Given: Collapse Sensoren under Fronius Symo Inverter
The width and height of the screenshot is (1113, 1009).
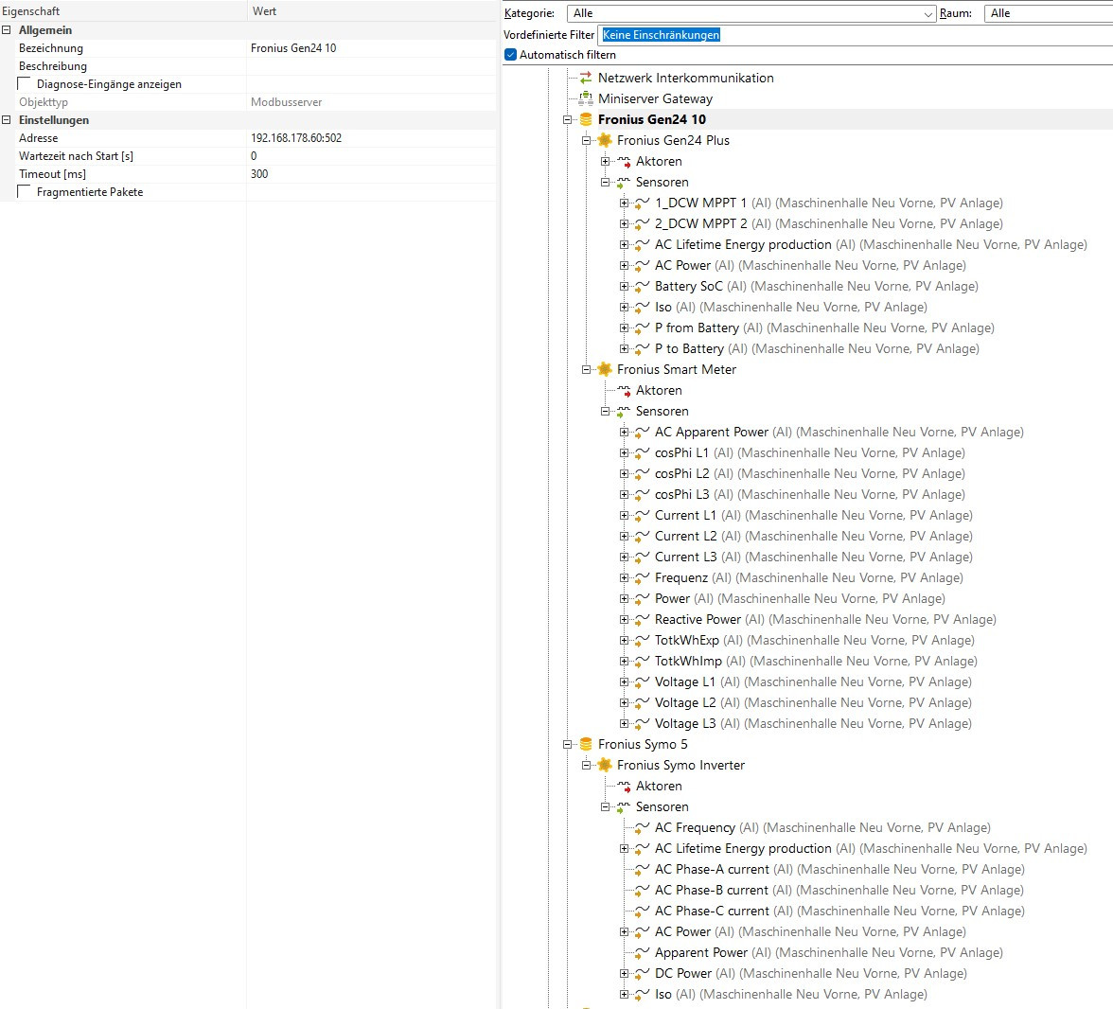Looking at the screenshot, I should click(x=605, y=807).
